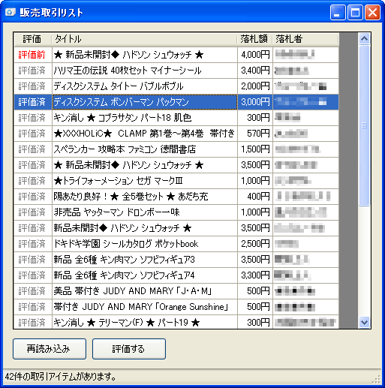This screenshot has height=388, width=385.
Task: Click the 再読み込み reload button
Action: tap(50, 349)
